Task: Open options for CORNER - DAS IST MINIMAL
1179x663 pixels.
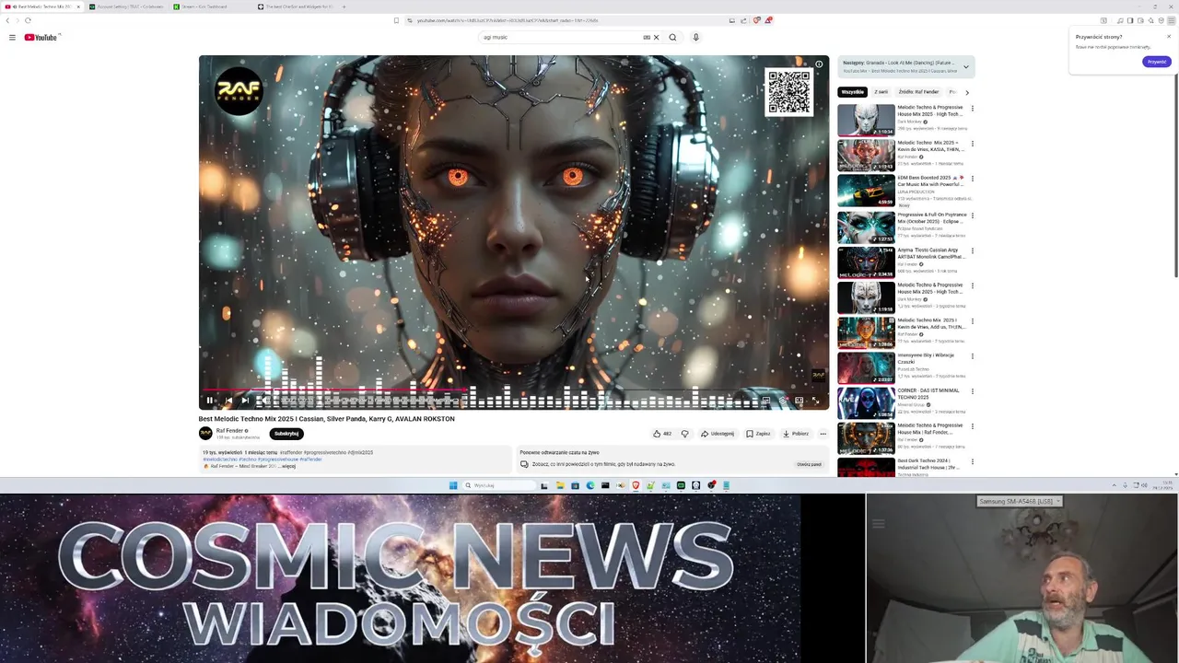Action: tap(972, 391)
